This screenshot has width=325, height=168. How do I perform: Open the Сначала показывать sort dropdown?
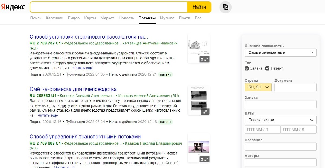[x=280, y=52]
